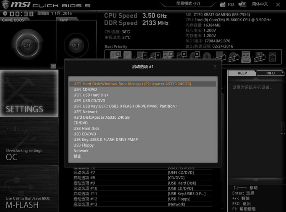Select the legacy CD/DVD disc boot icon
This screenshot has height=212, width=286.
207,55
